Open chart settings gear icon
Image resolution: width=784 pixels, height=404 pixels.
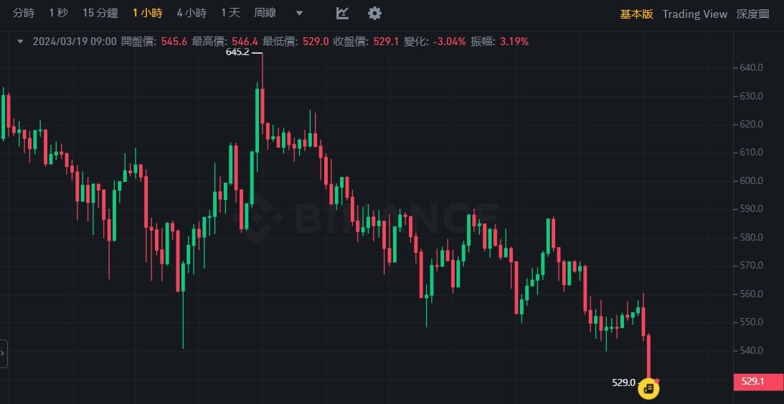click(374, 14)
